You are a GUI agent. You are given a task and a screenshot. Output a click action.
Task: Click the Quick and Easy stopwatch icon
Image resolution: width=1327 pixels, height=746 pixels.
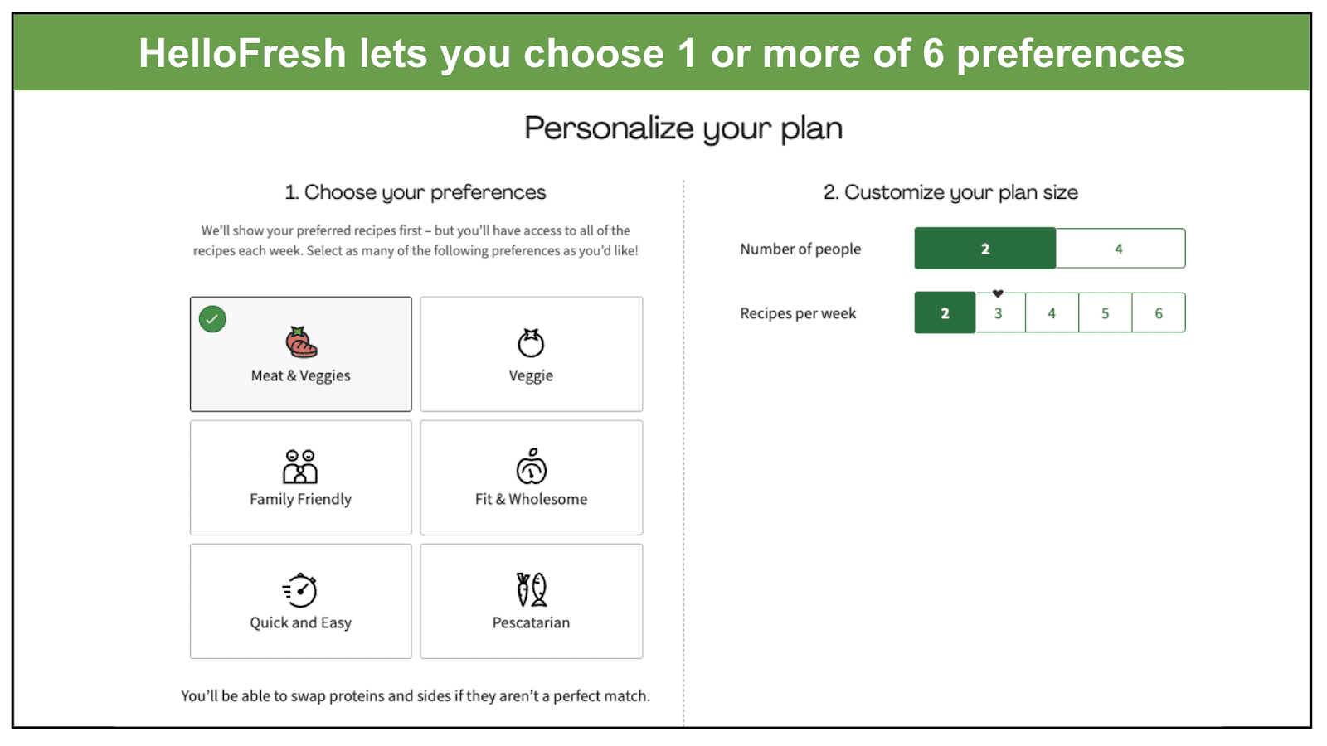click(300, 589)
